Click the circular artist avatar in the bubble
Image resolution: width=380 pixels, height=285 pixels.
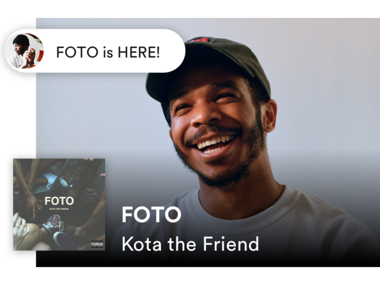coord(24,51)
